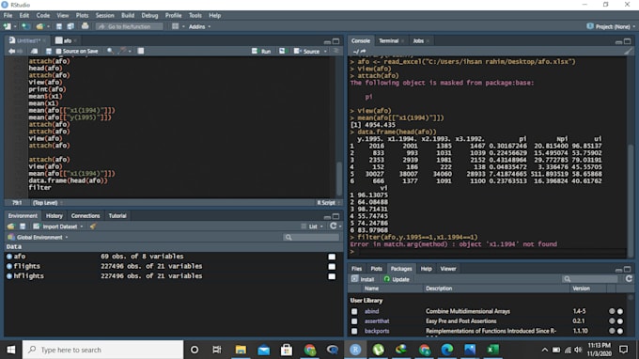
Task: Open flights data viewer grid icon
Action: 332,267
